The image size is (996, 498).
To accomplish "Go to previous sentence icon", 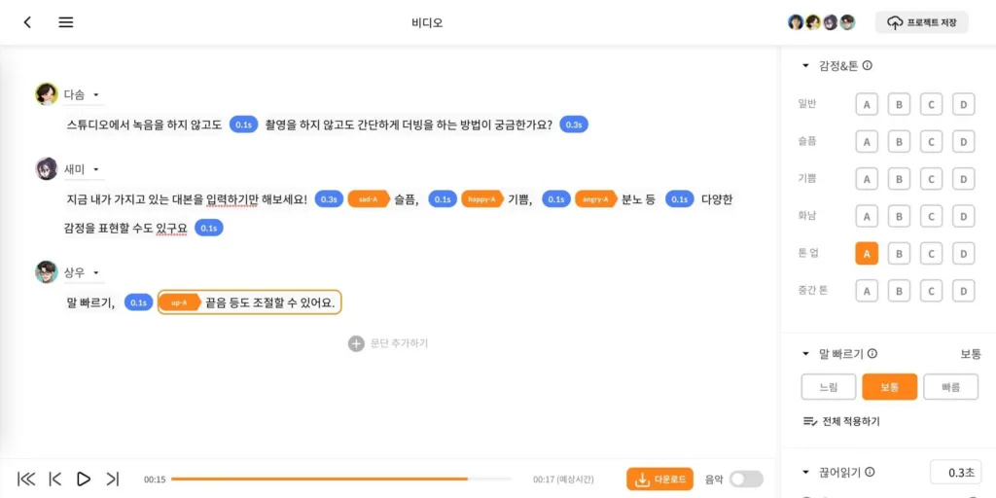I will point(55,479).
